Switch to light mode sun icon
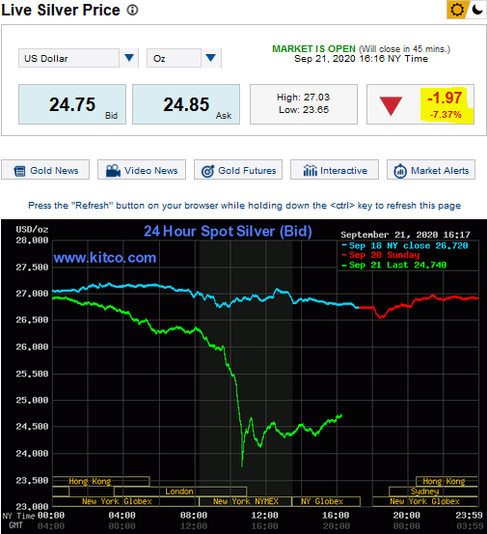487x534 pixels. pyautogui.click(x=457, y=10)
